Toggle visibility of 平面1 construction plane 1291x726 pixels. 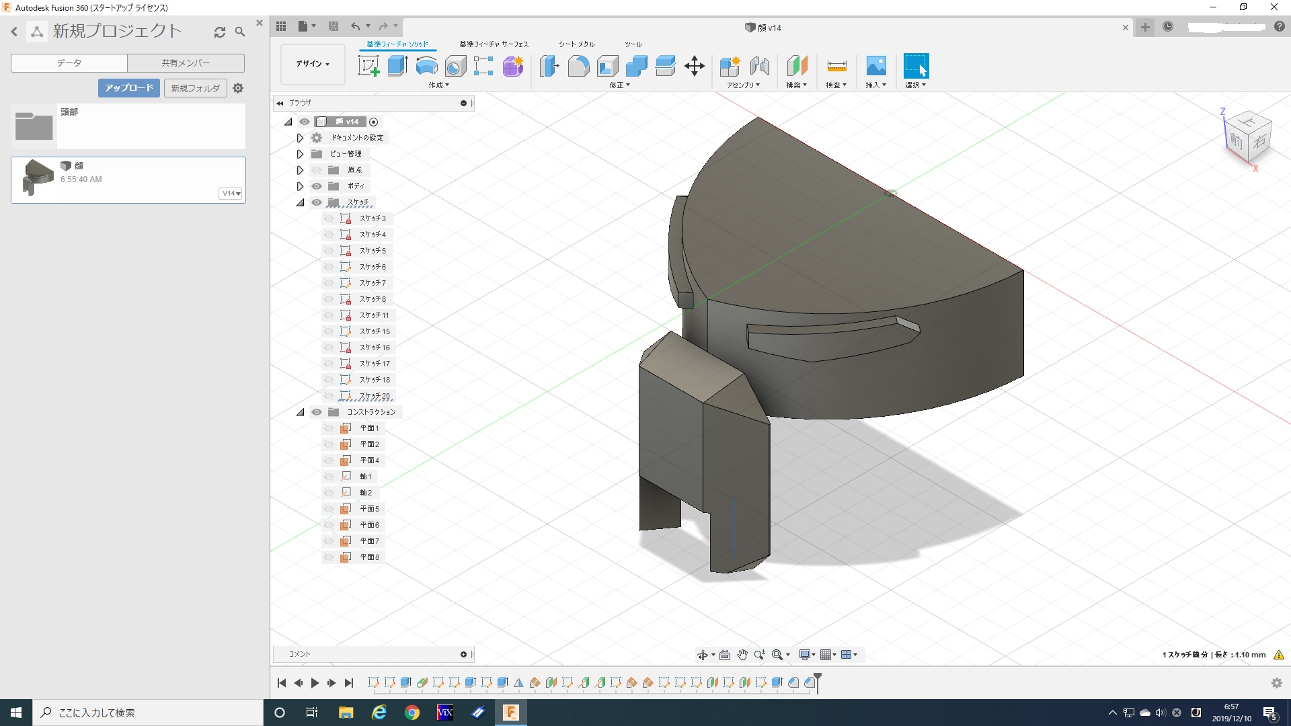coord(329,428)
